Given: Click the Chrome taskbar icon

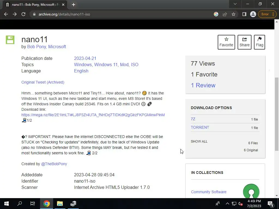Looking at the screenshot, I should coord(46,204).
